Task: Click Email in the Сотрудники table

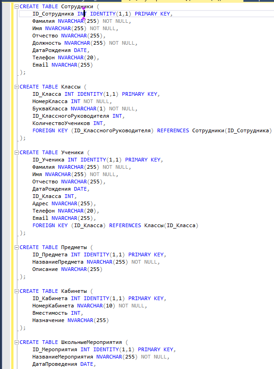Action: 40,65
